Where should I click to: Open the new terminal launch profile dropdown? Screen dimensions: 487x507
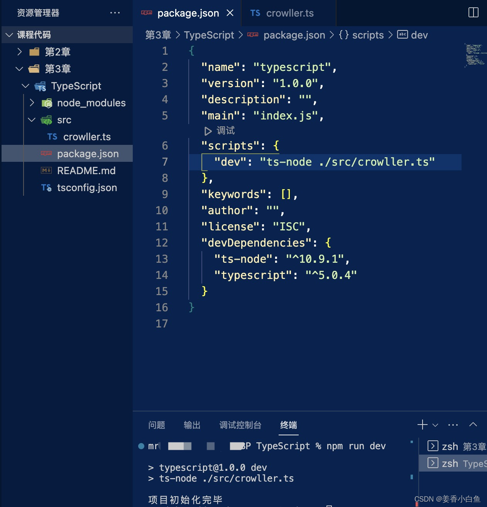point(435,425)
